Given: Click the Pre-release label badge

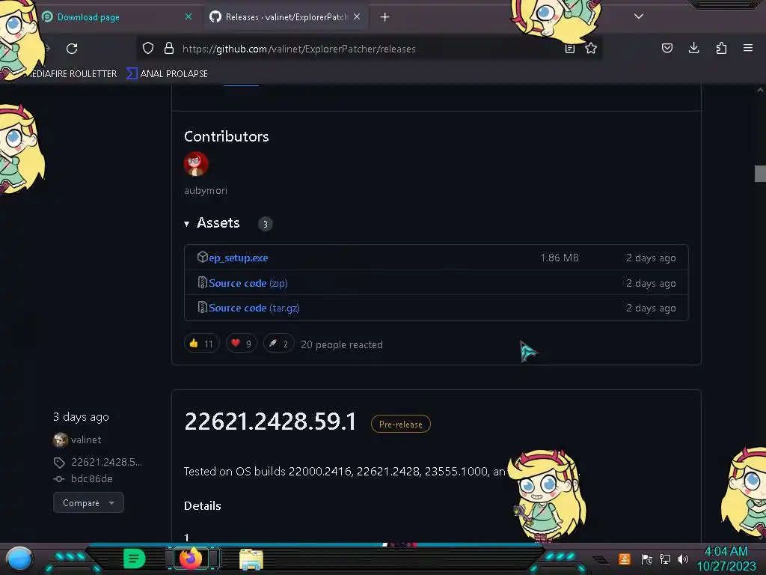Looking at the screenshot, I should click(401, 424).
